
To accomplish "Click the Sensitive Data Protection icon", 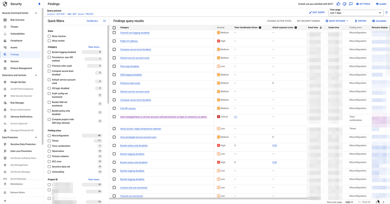I will 5,144.
